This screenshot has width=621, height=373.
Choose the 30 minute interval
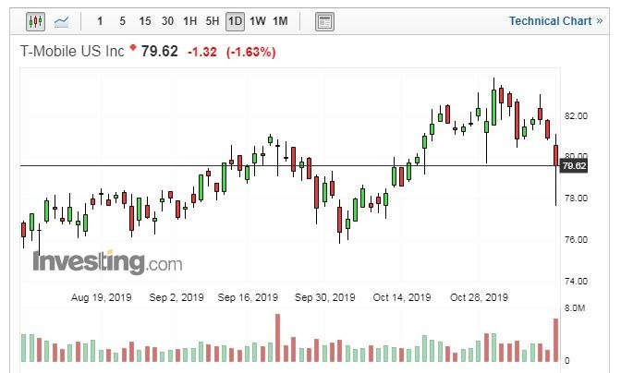[167, 21]
